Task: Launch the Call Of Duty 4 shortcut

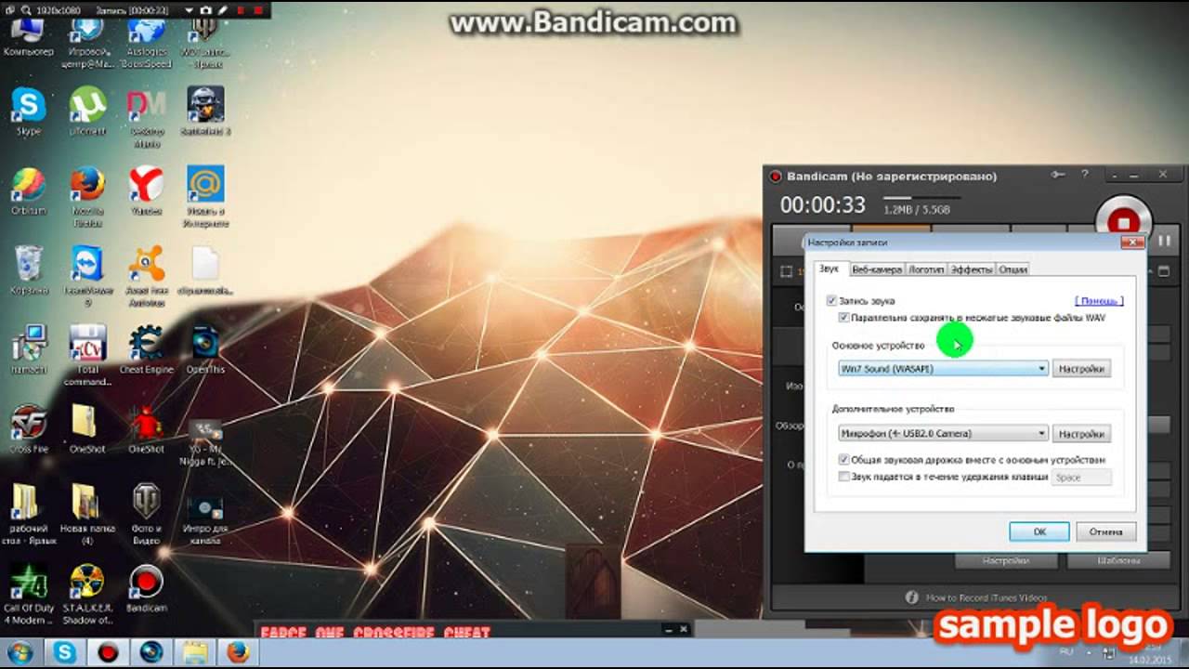Action: tap(28, 595)
